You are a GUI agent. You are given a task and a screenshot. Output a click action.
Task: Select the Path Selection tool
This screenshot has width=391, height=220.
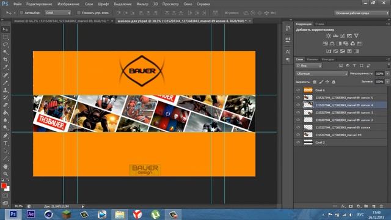[x=5, y=151]
